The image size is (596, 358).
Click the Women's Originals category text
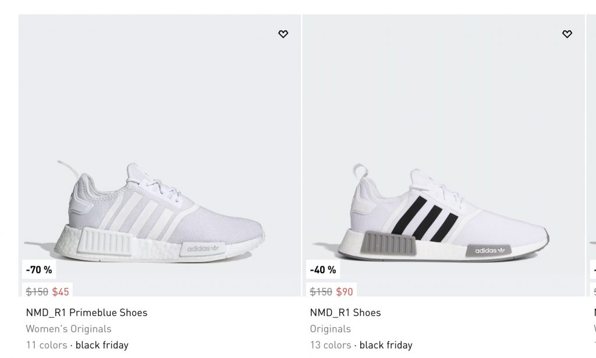coord(69,329)
